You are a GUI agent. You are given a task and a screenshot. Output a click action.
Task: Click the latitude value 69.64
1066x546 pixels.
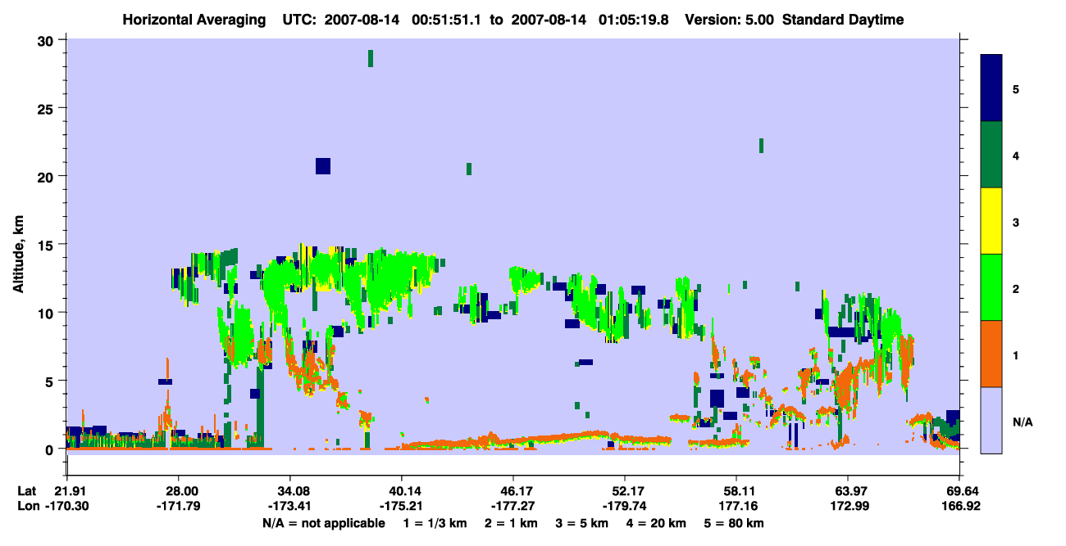(960, 491)
